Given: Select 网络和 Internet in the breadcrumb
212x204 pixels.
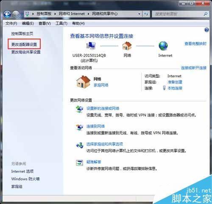Looking at the screenshot, I should point(72,14).
